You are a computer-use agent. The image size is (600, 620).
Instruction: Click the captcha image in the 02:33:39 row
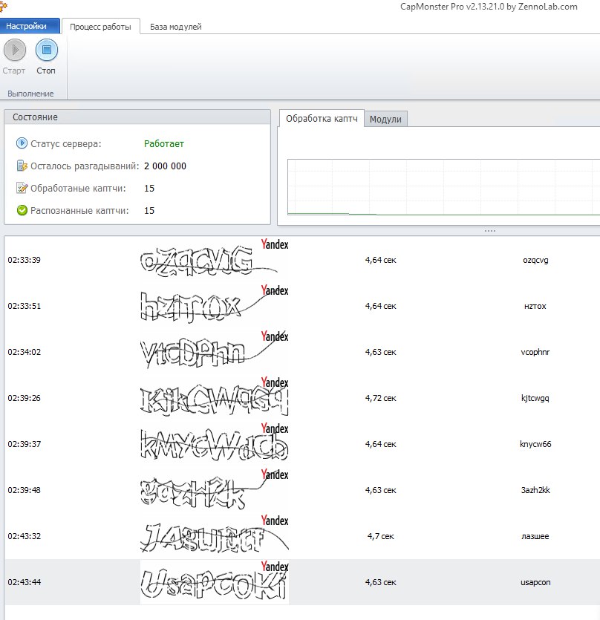pyautogui.click(x=214, y=260)
